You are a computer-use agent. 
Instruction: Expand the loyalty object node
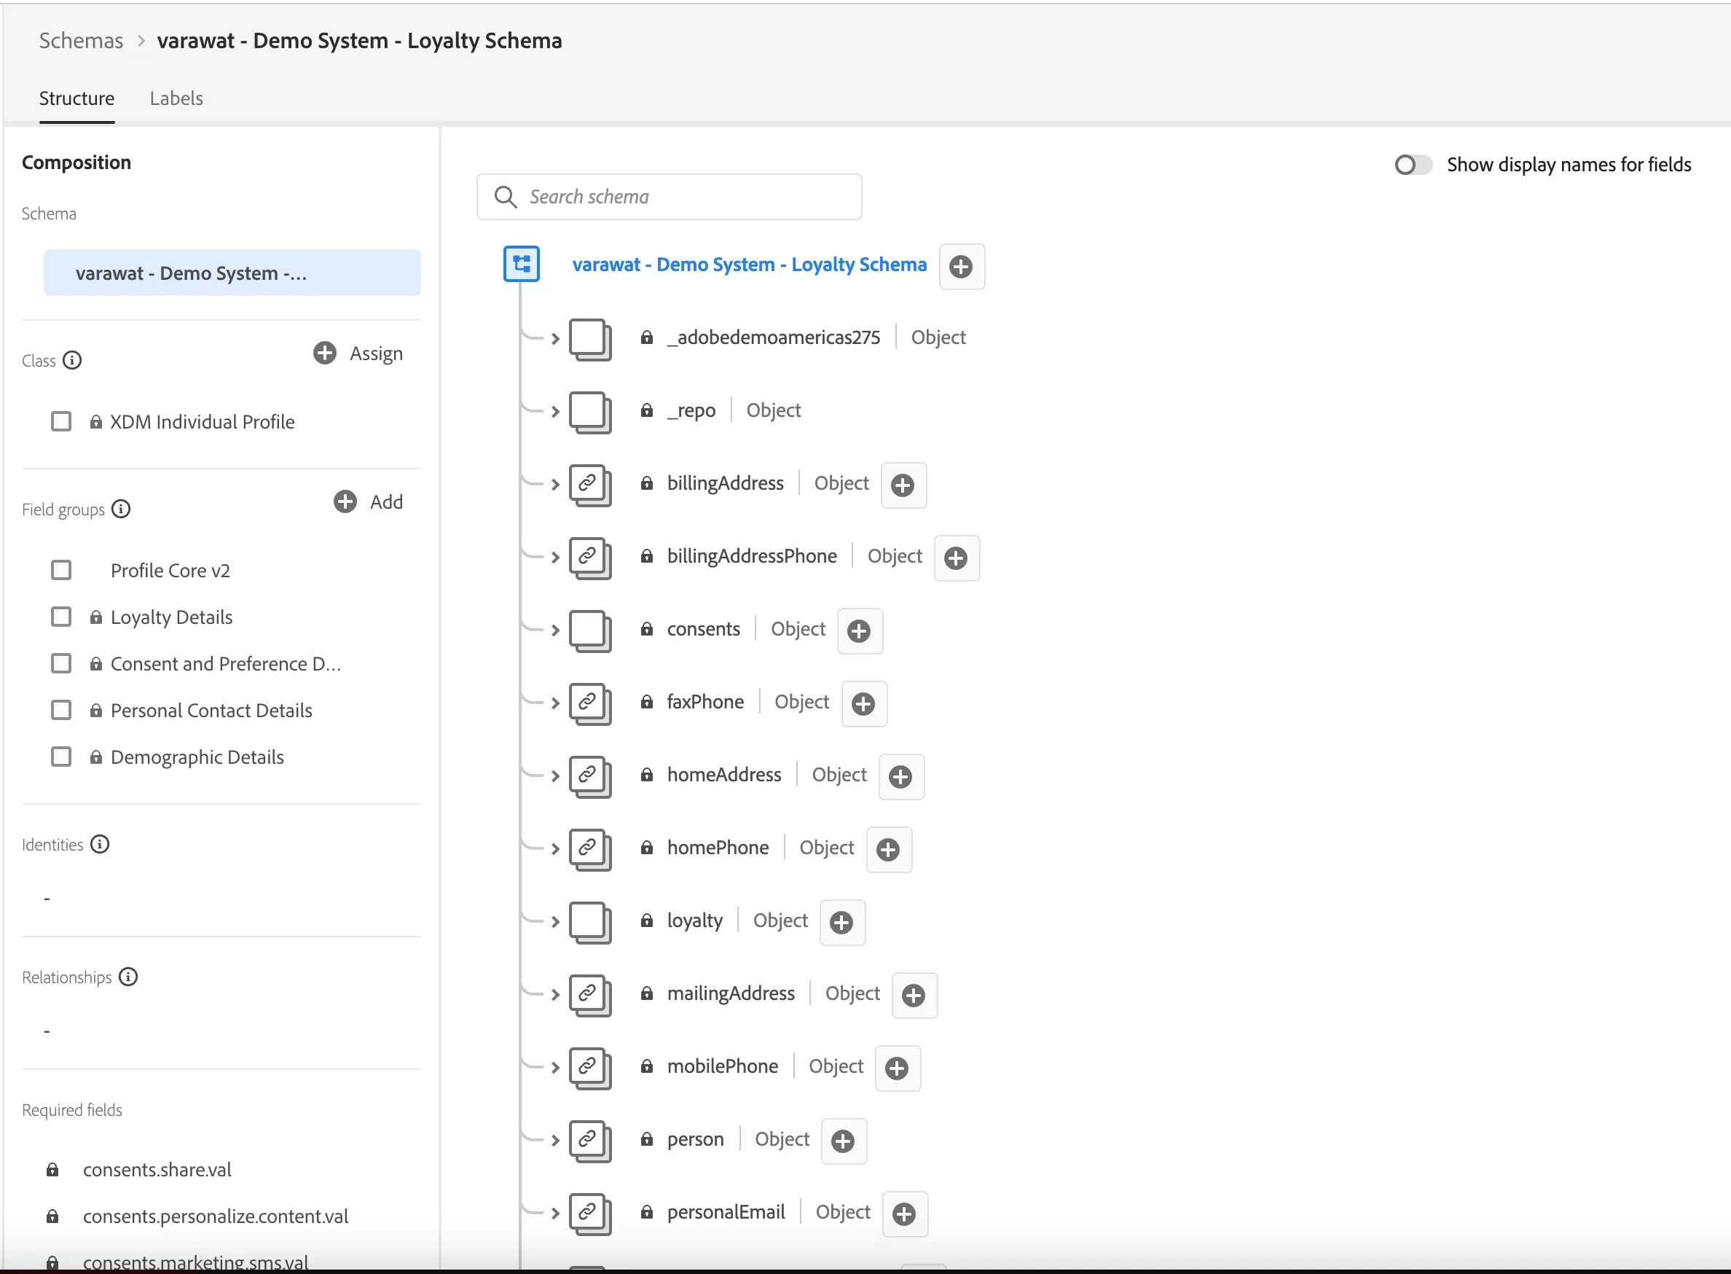(x=555, y=921)
